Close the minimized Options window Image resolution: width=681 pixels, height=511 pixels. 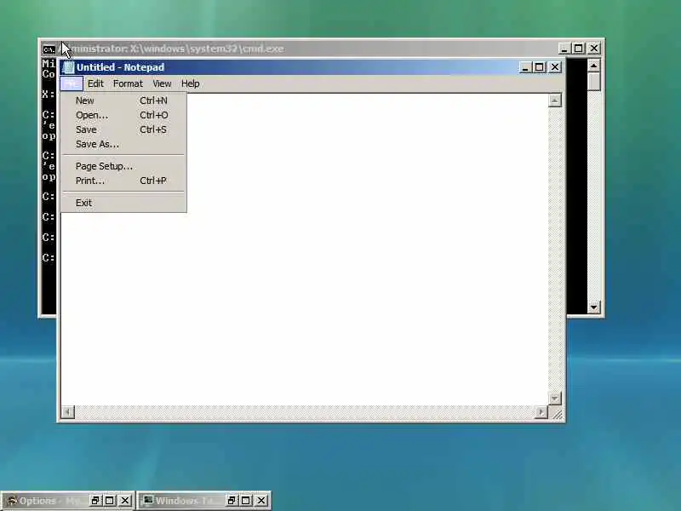(x=124, y=501)
